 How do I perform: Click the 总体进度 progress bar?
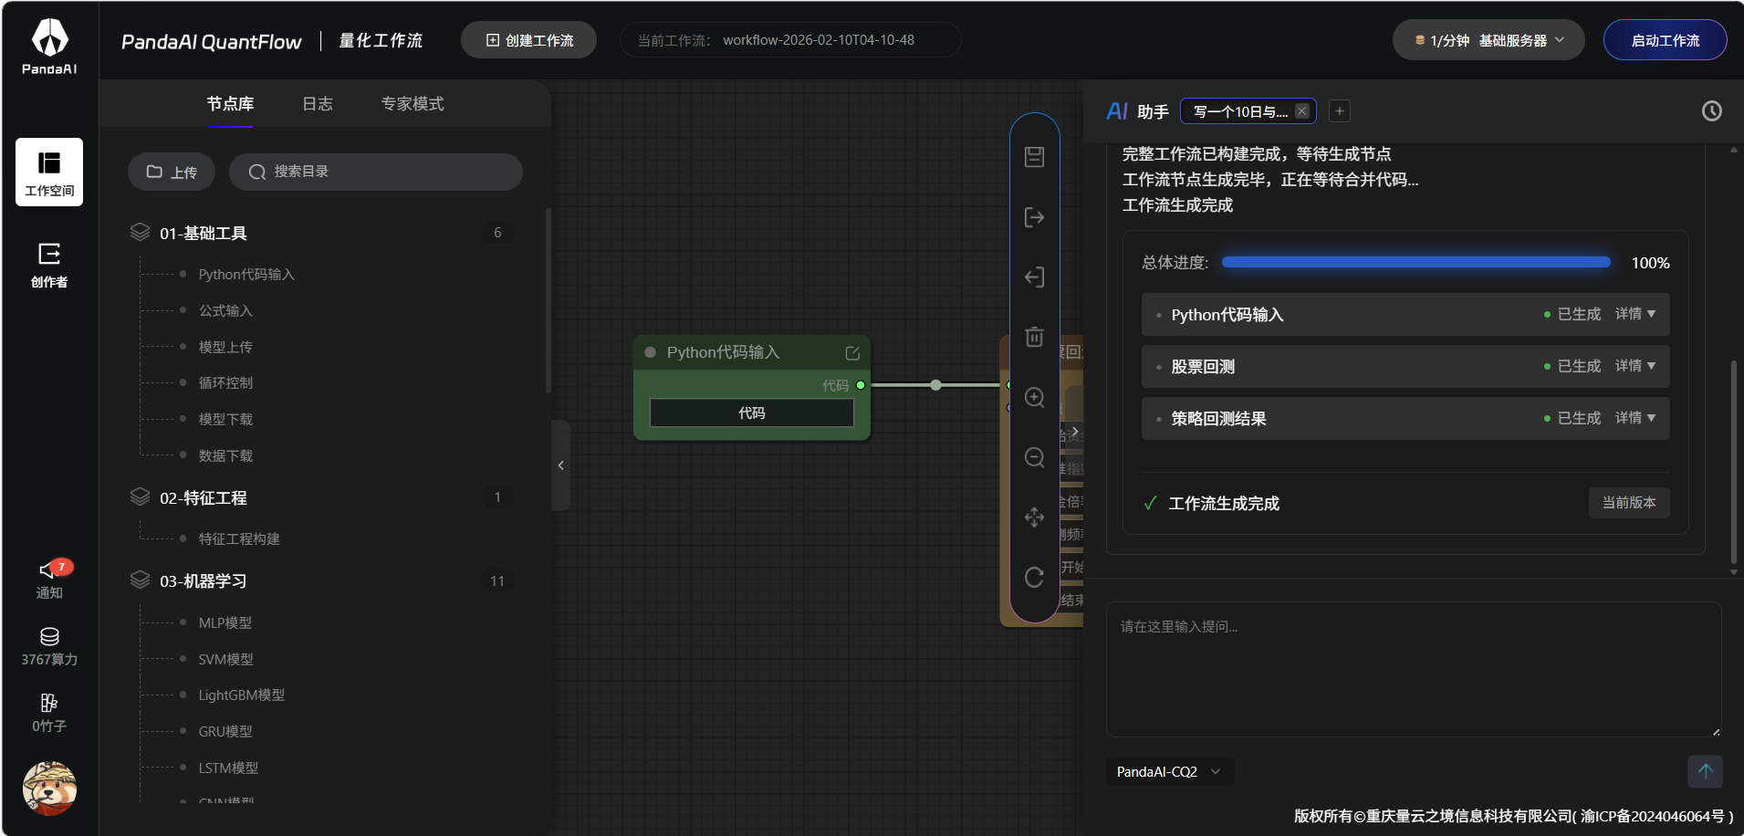pos(1416,263)
